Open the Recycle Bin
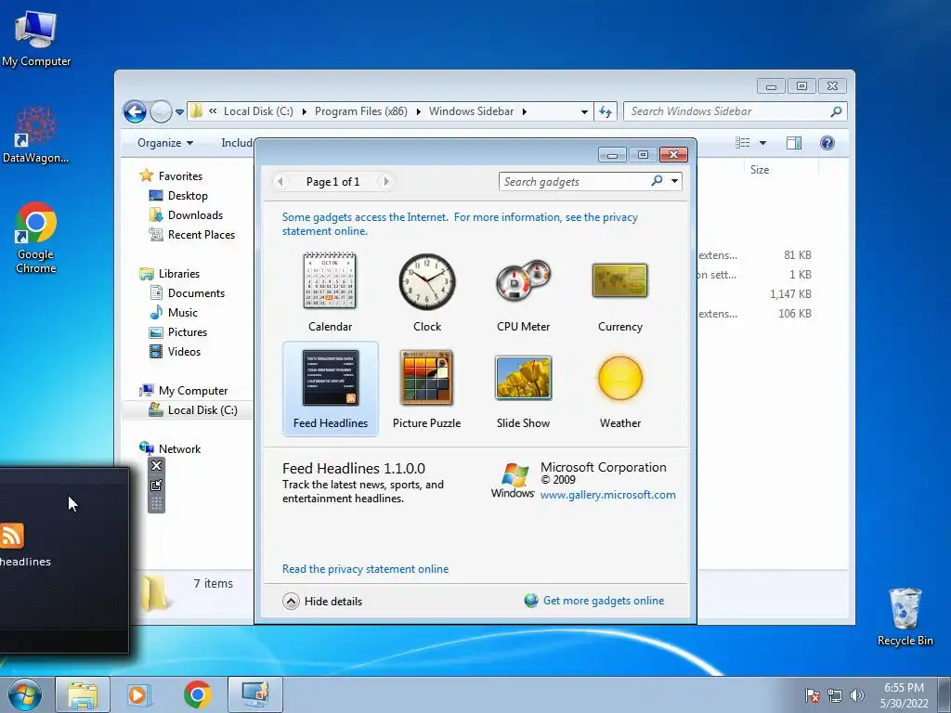 pyautogui.click(x=905, y=616)
